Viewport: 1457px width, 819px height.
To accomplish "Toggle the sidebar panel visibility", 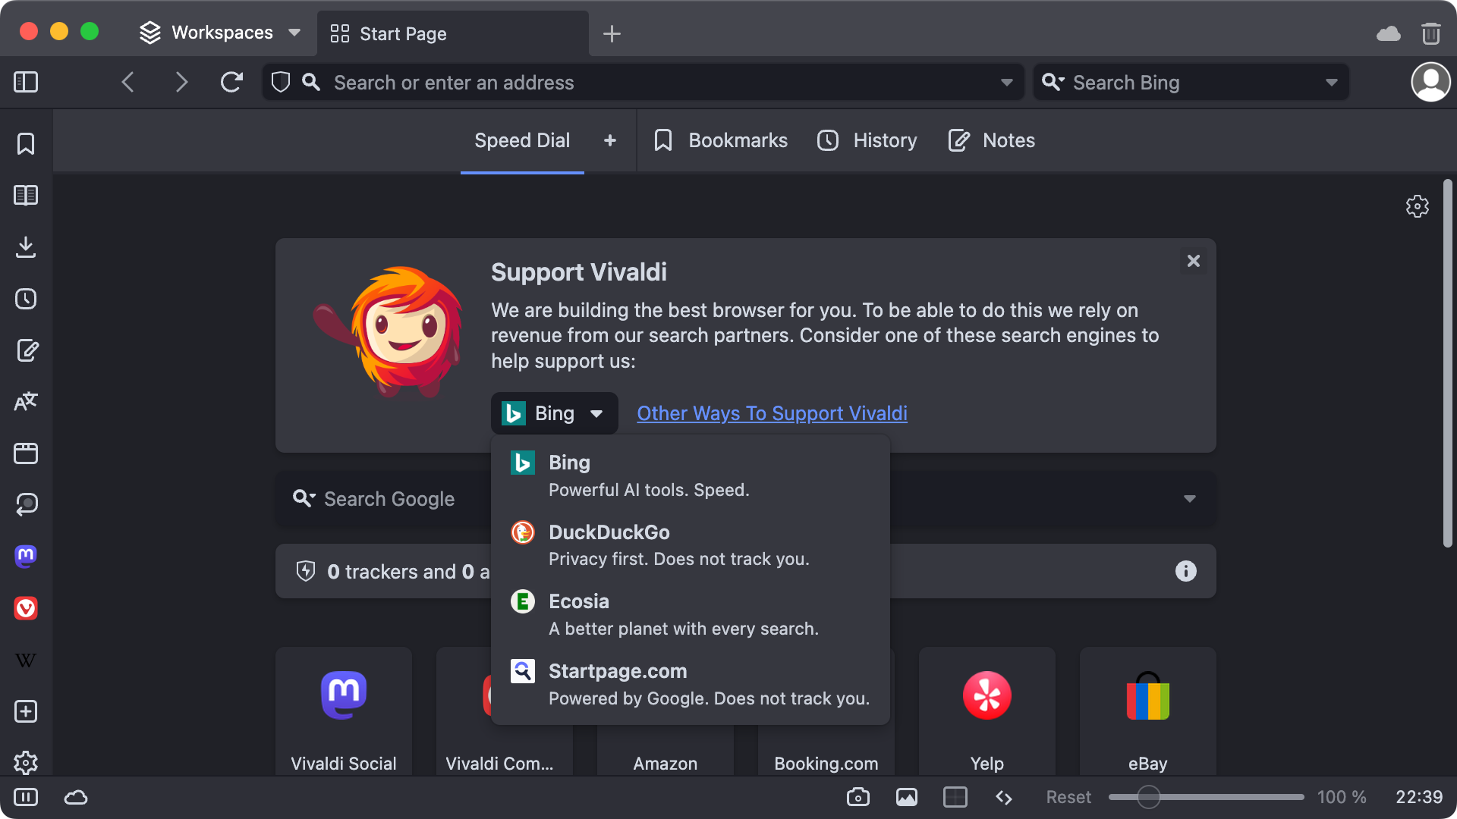I will click(x=27, y=82).
